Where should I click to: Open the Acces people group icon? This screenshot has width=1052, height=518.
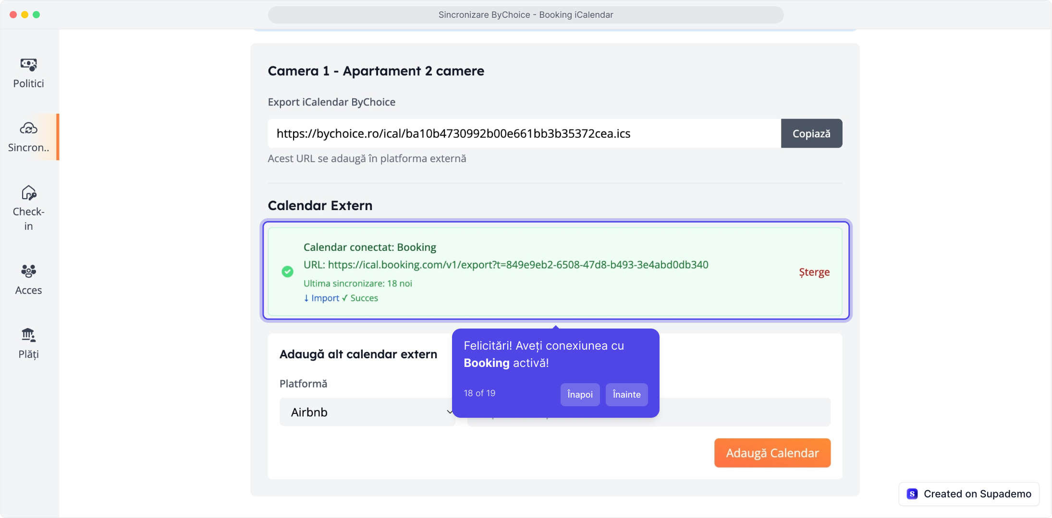[28, 271]
